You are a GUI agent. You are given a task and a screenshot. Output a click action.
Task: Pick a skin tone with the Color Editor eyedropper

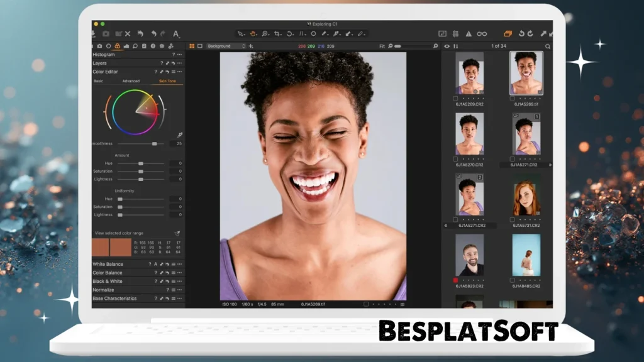point(180,134)
